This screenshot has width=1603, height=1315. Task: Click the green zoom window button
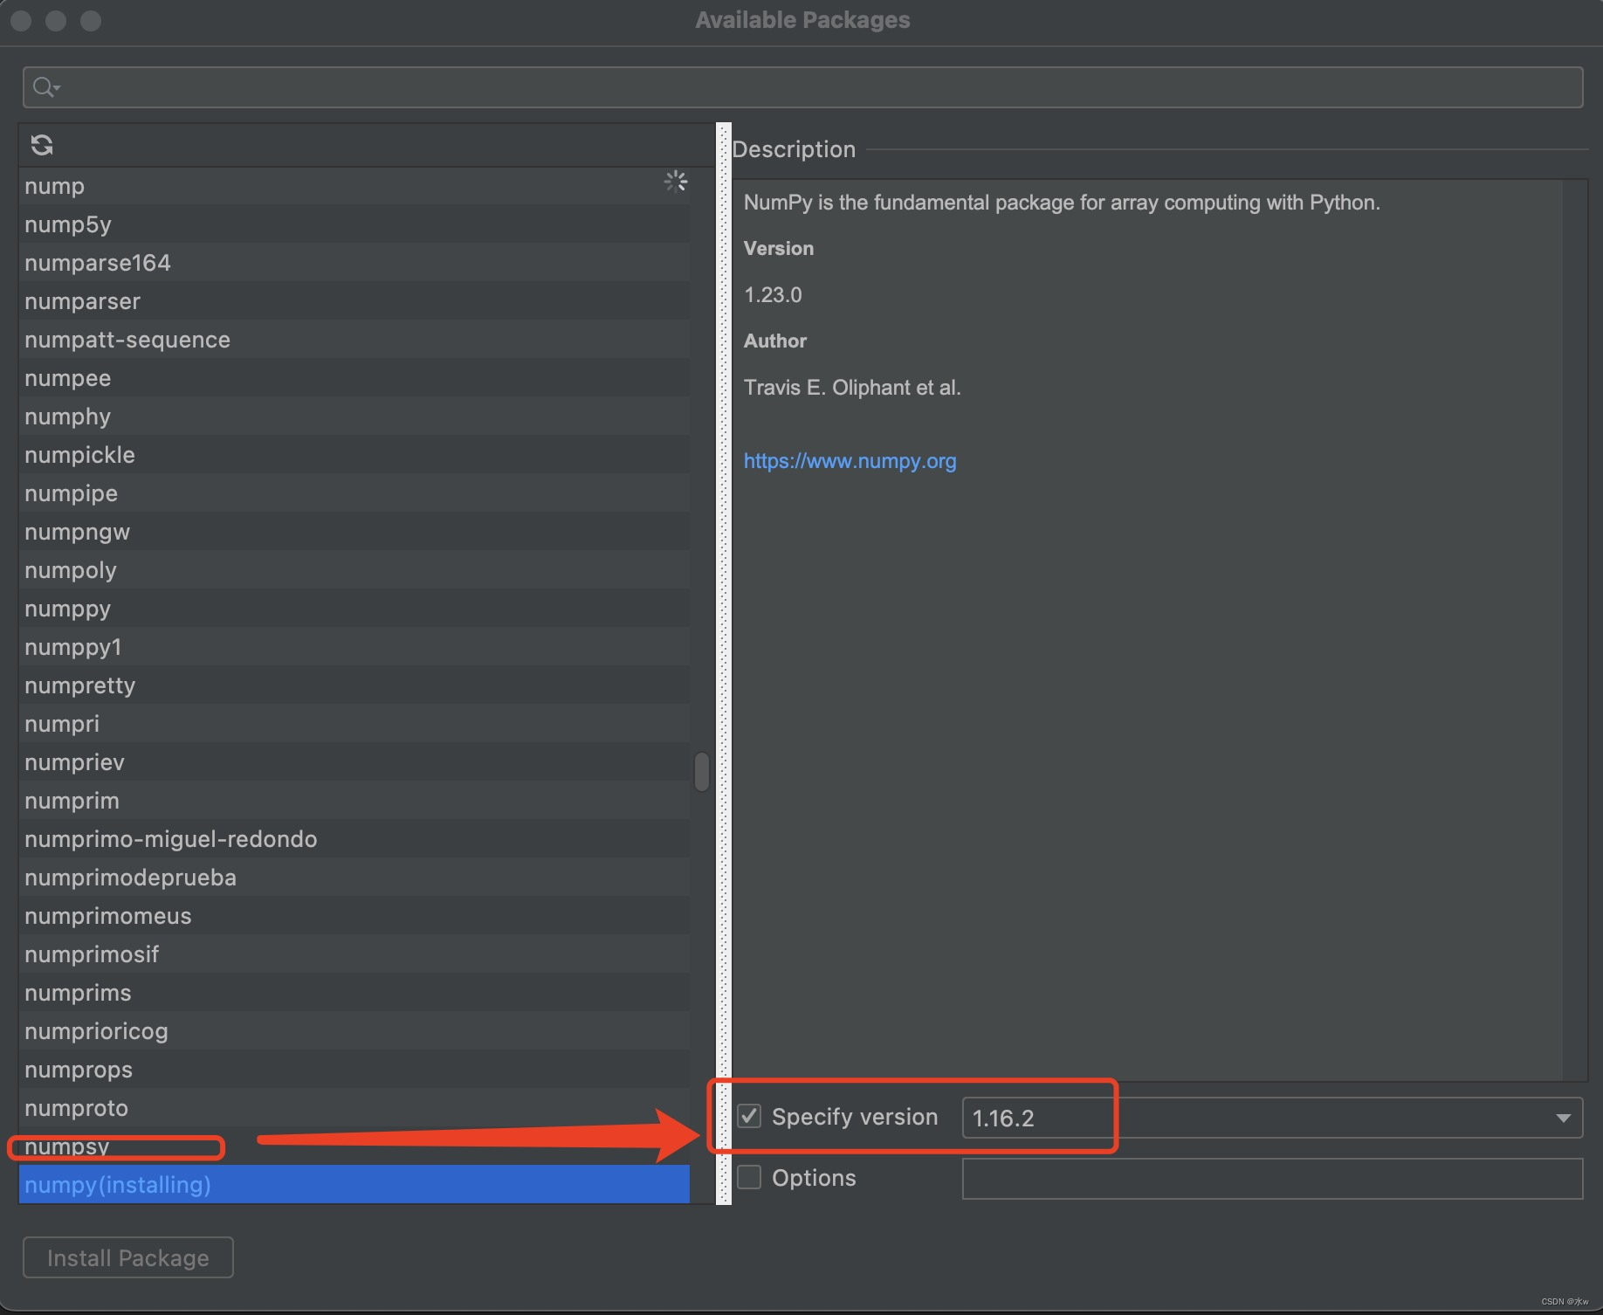tap(91, 20)
